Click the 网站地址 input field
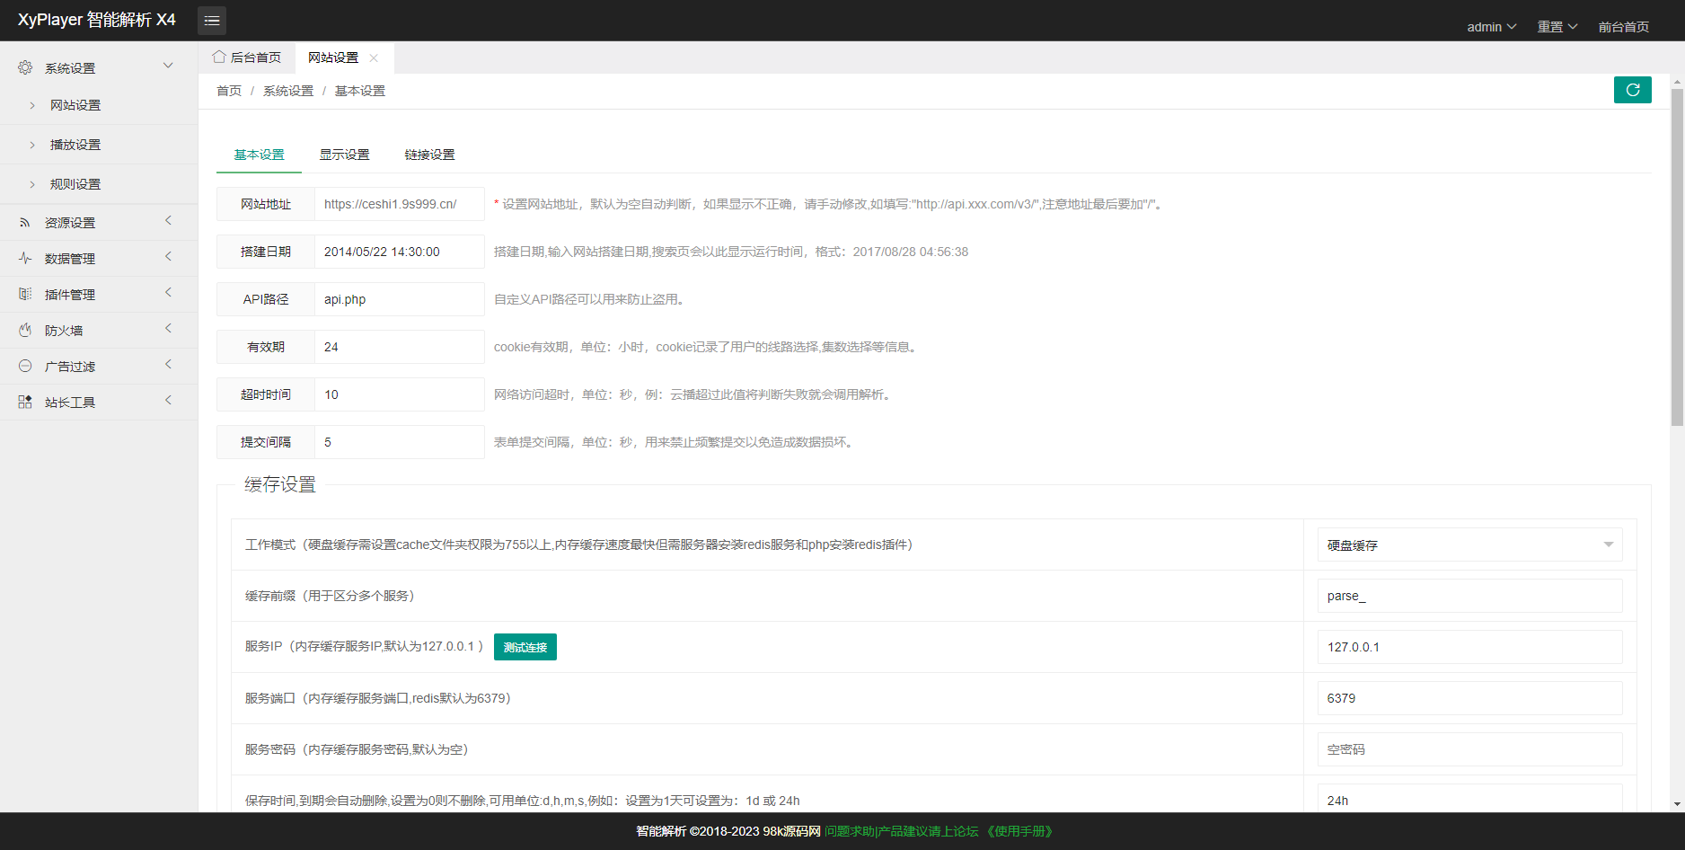The image size is (1685, 850). click(x=399, y=204)
